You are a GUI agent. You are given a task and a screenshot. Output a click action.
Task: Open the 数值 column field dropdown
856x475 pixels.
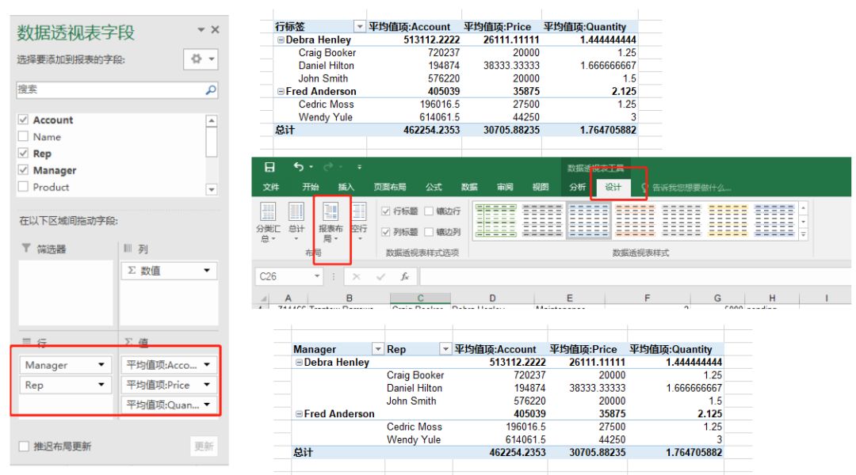click(x=207, y=271)
